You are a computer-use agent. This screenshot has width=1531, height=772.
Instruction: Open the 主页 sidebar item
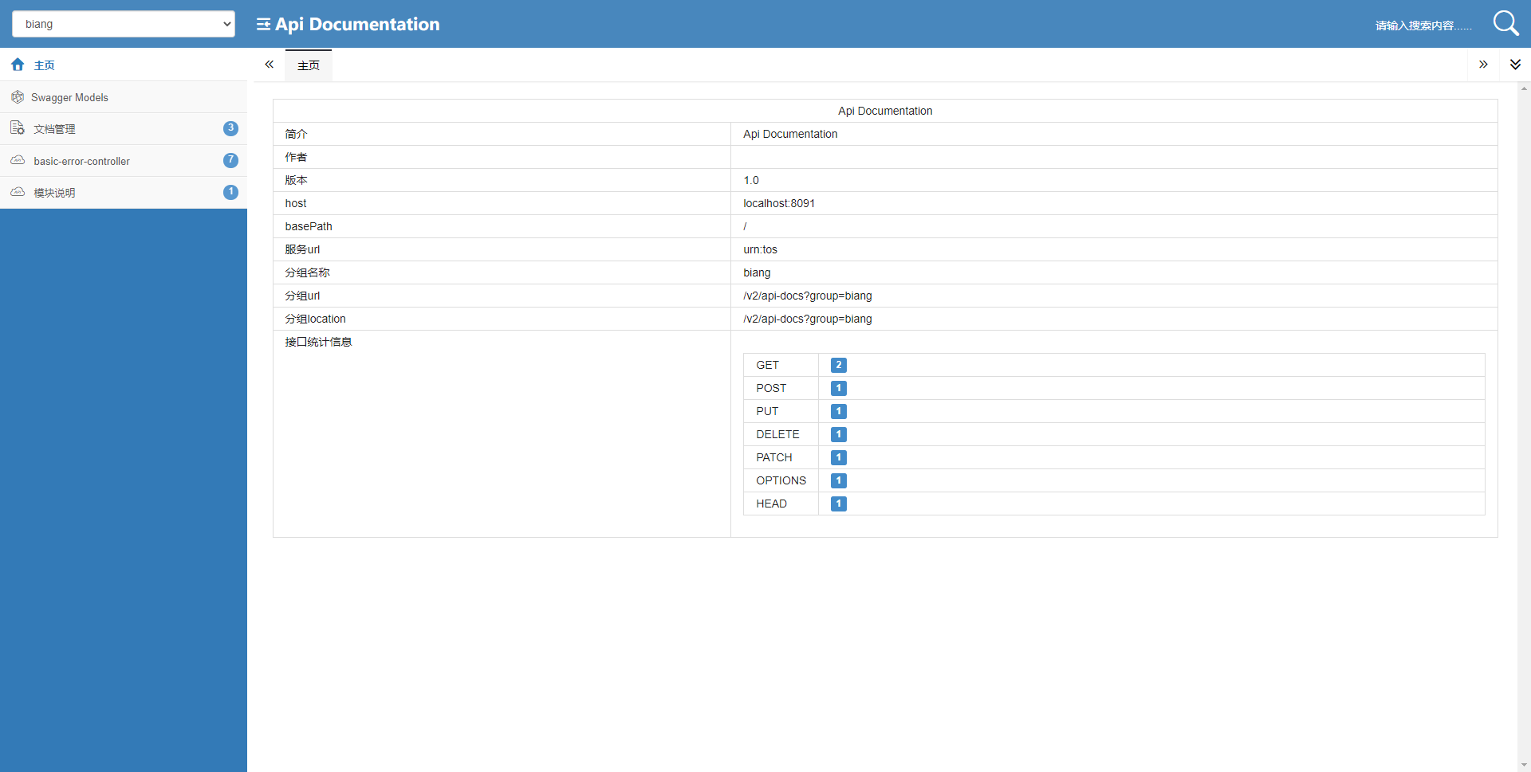pyautogui.click(x=124, y=65)
